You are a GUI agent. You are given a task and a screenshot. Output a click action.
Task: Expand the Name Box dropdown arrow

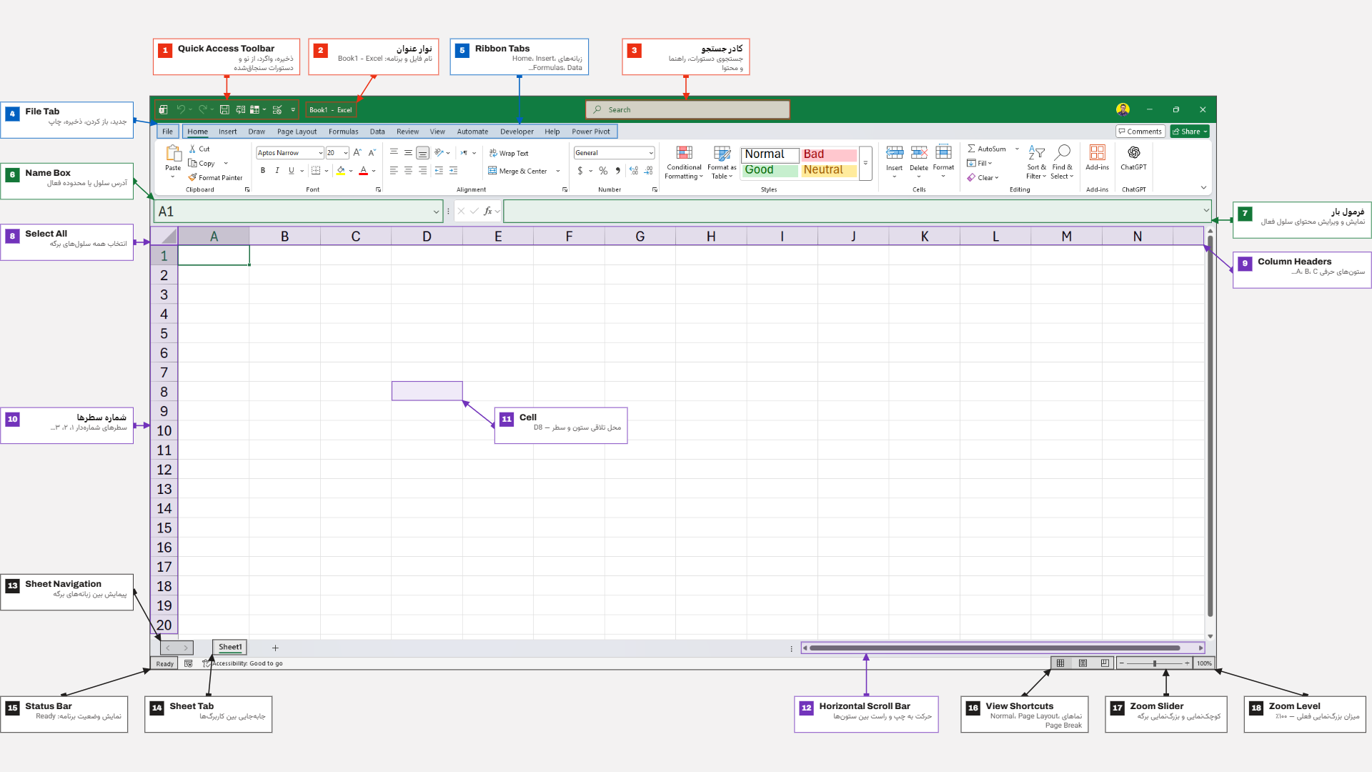(436, 212)
